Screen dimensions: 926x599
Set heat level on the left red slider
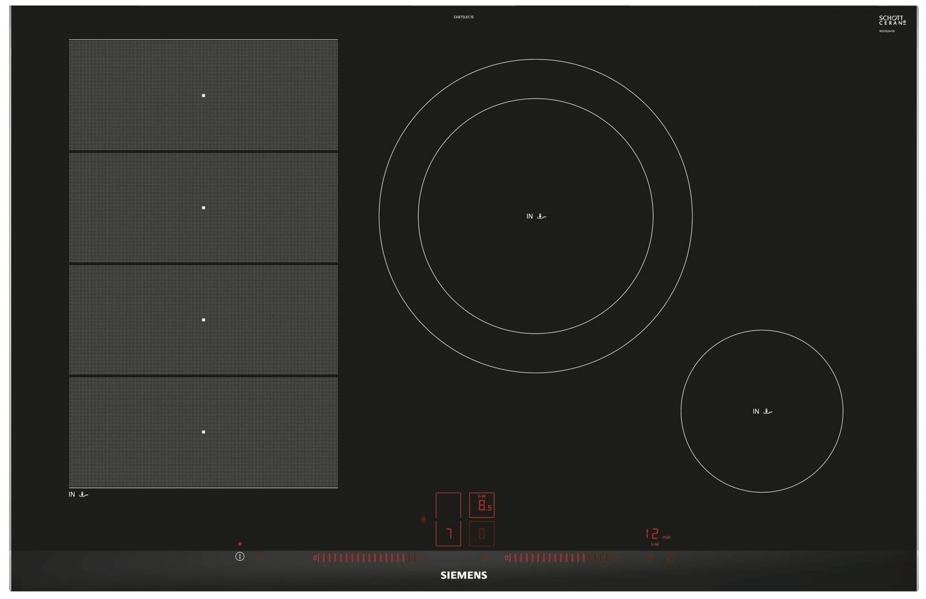click(369, 558)
